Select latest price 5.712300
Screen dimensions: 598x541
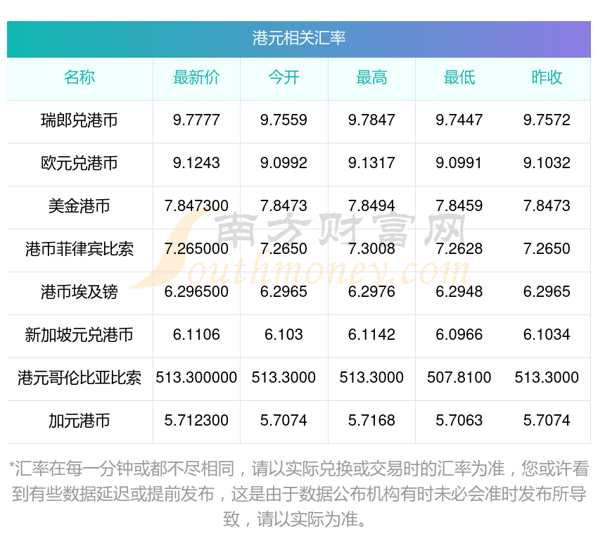[x=196, y=421]
